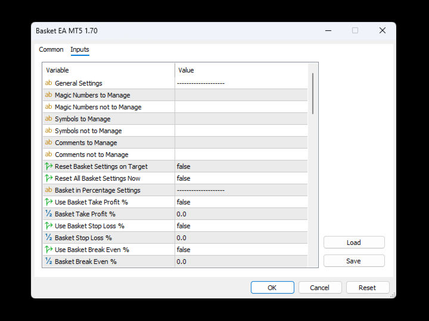Open the Use Basket Stop Loss % value
This screenshot has height=321, width=429.
(x=241, y=226)
